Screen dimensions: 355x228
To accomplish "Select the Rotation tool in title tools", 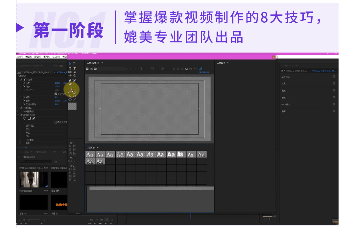I will (x=74, y=63).
